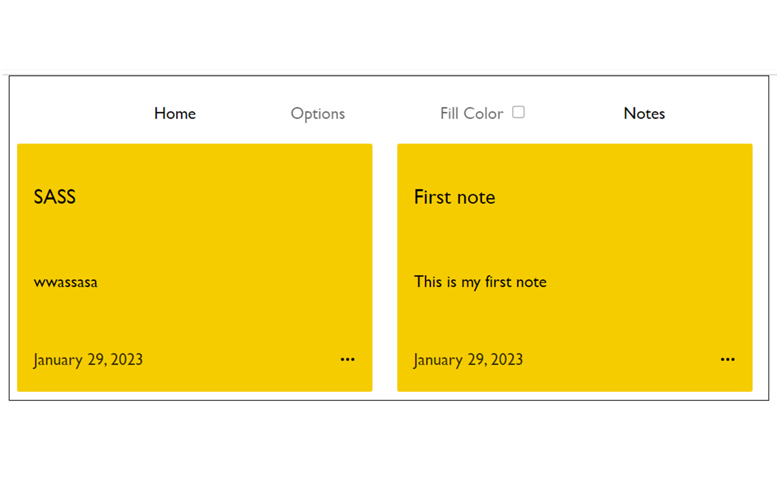
Task: Click the word 'SASS' heading
Action: (x=55, y=197)
